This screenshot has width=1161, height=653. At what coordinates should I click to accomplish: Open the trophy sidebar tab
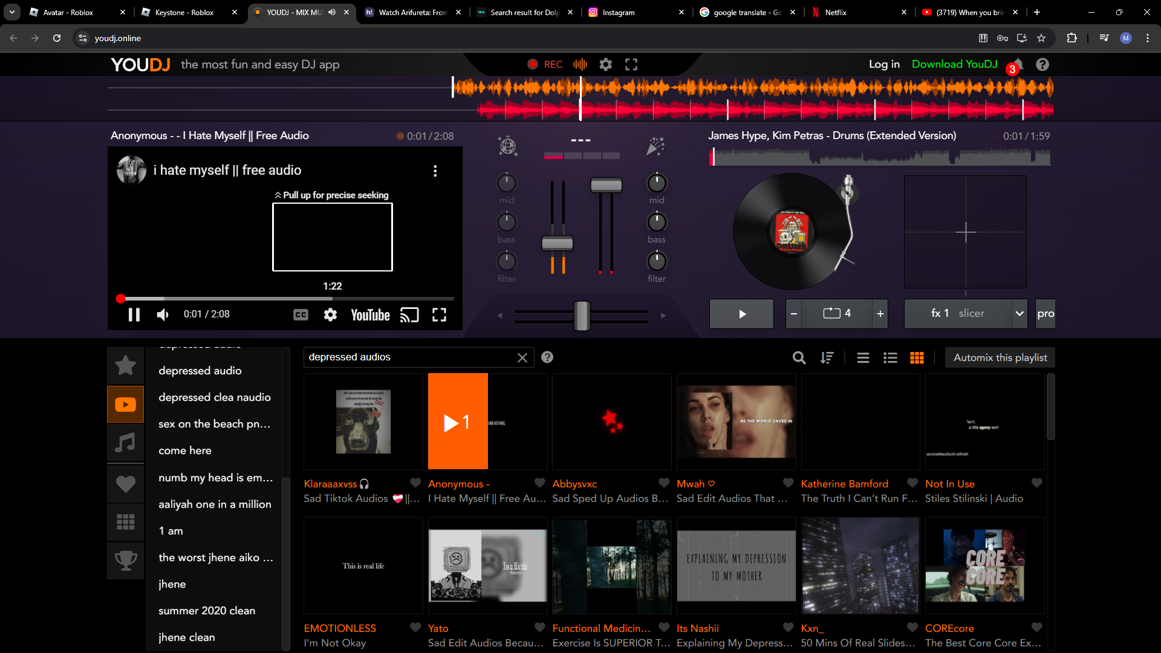(x=126, y=560)
